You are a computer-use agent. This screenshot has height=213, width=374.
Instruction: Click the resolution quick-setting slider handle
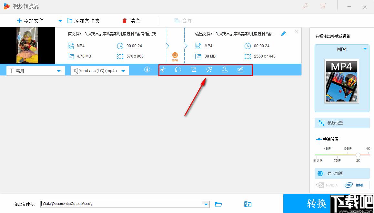coord(358,155)
